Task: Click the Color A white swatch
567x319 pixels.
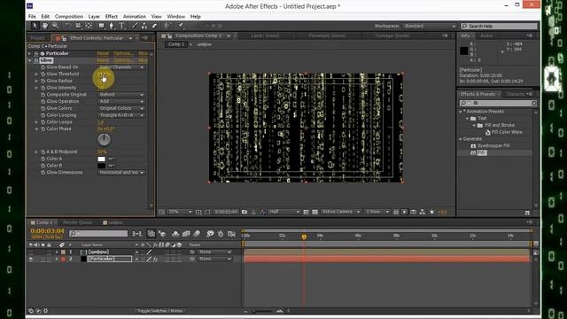Action: [x=102, y=159]
